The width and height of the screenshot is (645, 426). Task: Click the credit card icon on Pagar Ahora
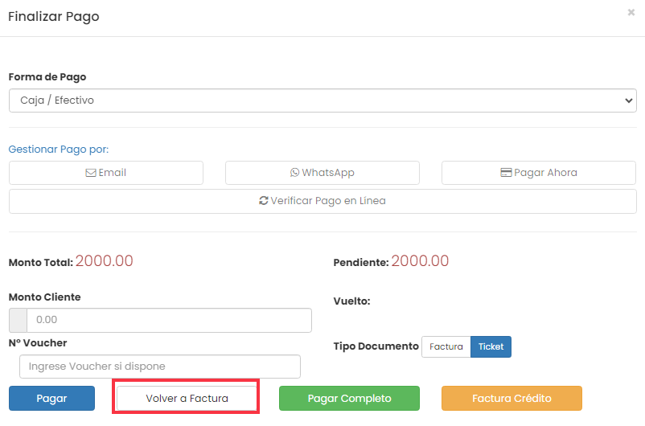coord(506,172)
